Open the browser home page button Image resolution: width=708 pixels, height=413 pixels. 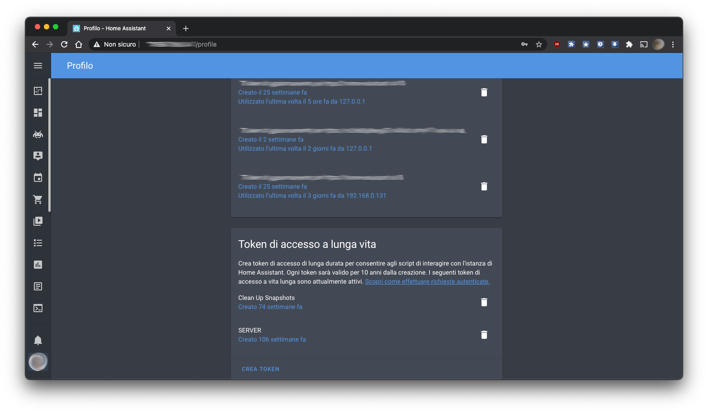click(79, 44)
